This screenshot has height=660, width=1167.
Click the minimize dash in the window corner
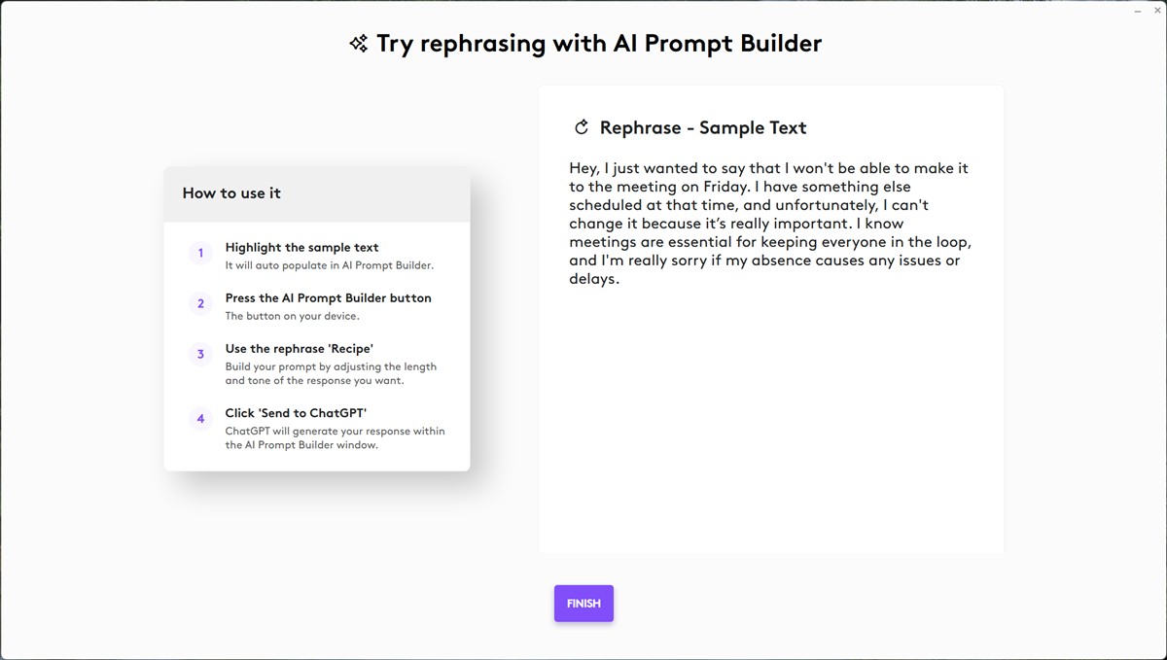click(1139, 11)
